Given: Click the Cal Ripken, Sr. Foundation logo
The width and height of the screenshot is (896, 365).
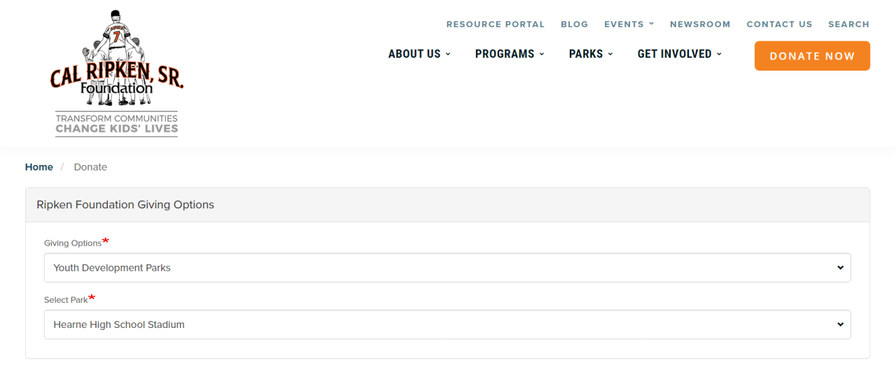Looking at the screenshot, I should 116,59.
